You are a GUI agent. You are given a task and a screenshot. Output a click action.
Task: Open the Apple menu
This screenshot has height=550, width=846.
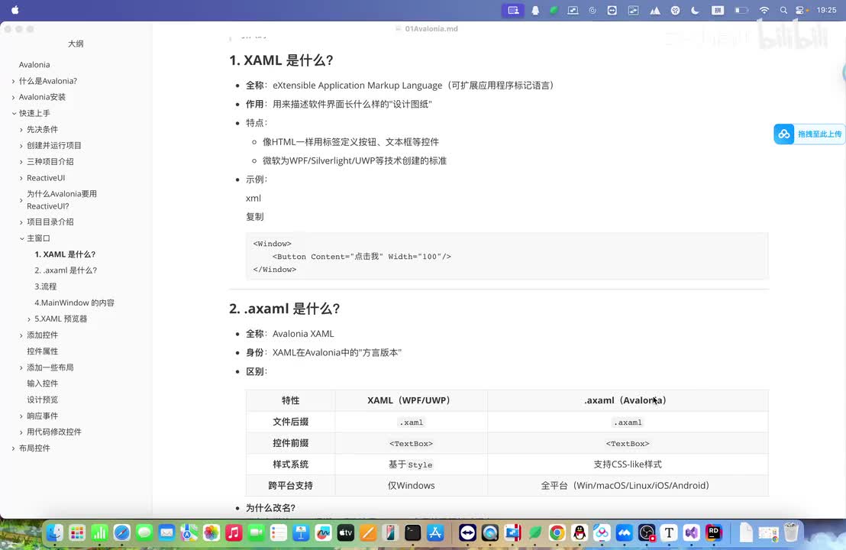(x=15, y=10)
